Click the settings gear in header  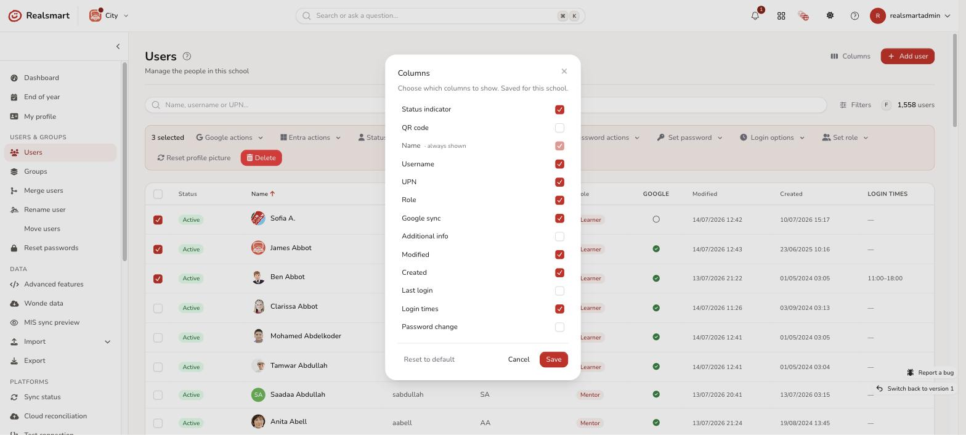tap(830, 16)
